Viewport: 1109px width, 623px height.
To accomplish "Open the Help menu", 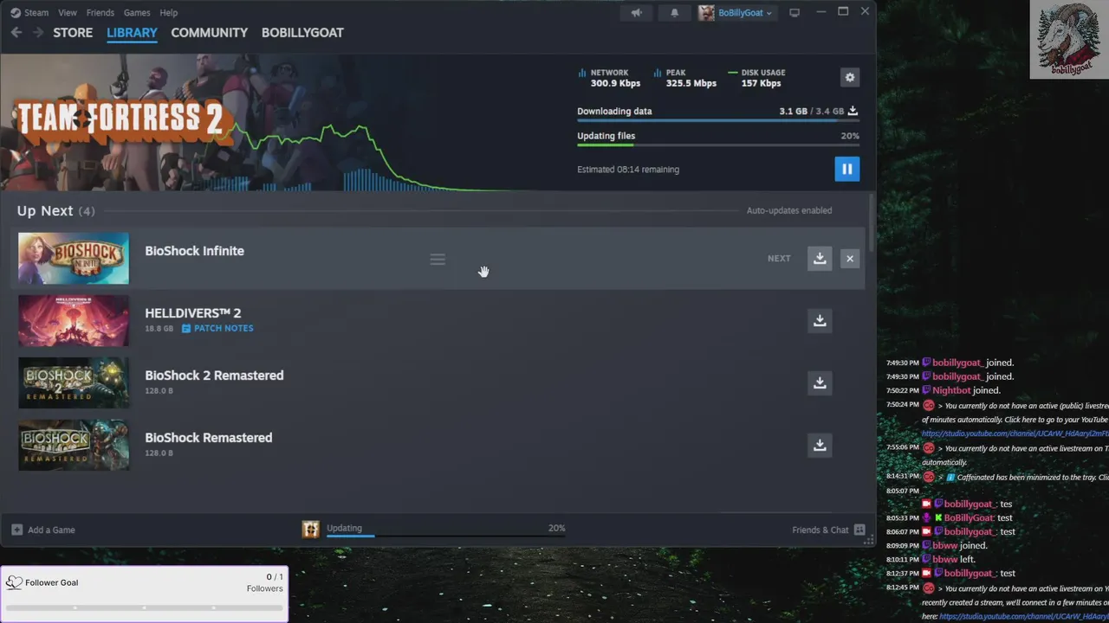I will 169,13.
